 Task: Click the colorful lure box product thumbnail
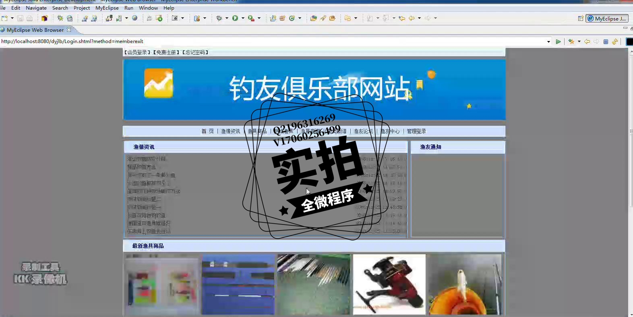coord(162,284)
